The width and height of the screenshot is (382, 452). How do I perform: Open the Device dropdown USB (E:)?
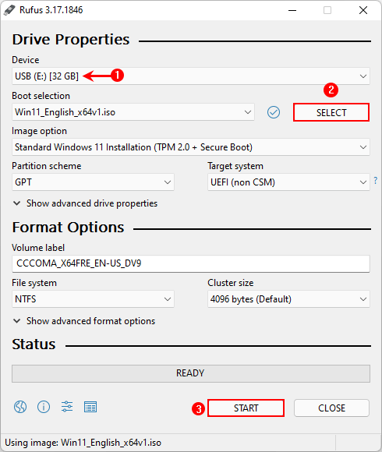tap(190, 76)
